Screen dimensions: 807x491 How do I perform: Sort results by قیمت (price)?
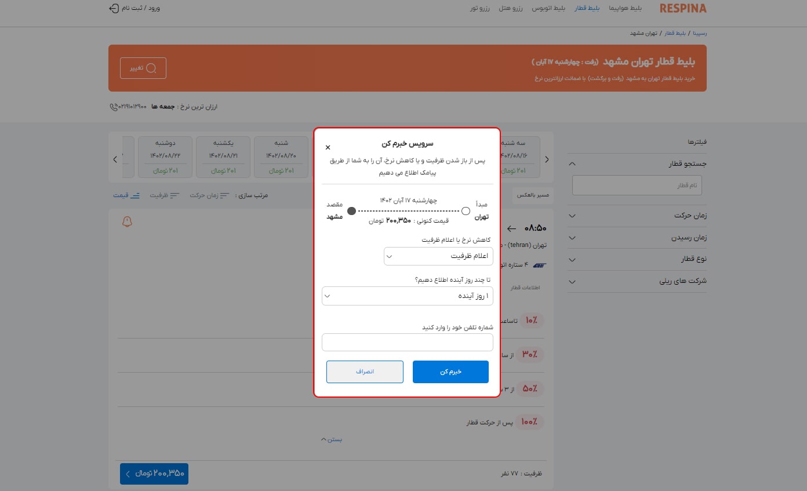tap(126, 195)
